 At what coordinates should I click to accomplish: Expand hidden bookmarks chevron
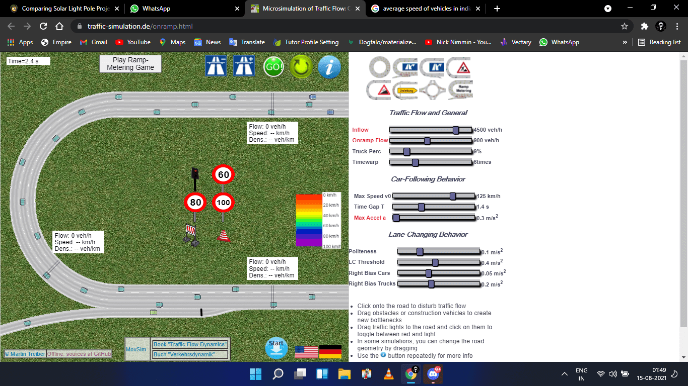click(625, 42)
